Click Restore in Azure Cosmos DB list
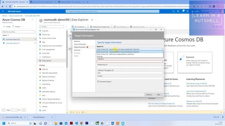 coord(17,27)
